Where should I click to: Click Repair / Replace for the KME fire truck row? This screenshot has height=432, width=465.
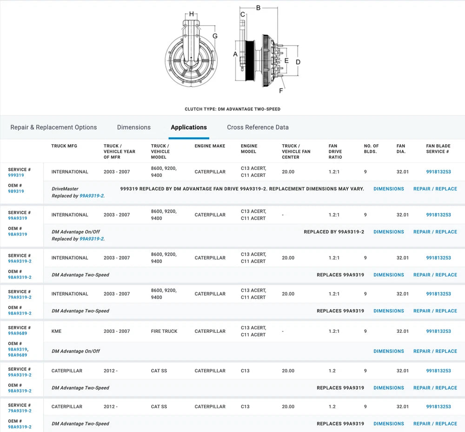(x=435, y=351)
